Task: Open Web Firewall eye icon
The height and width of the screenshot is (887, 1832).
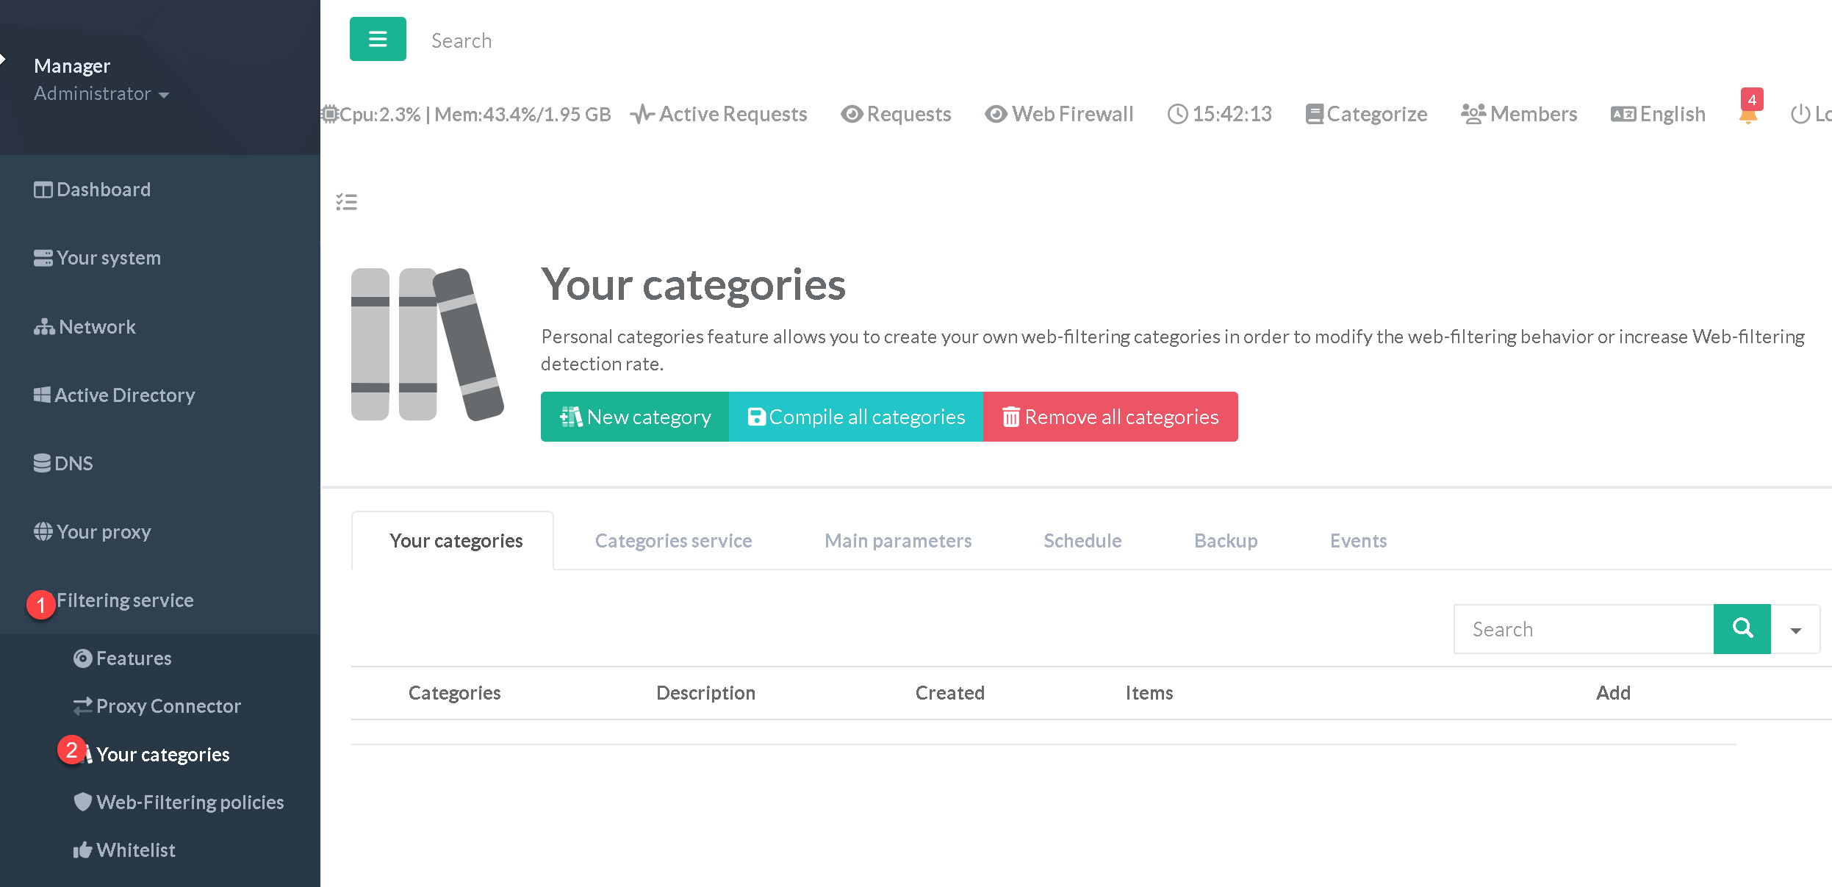Action: (996, 114)
